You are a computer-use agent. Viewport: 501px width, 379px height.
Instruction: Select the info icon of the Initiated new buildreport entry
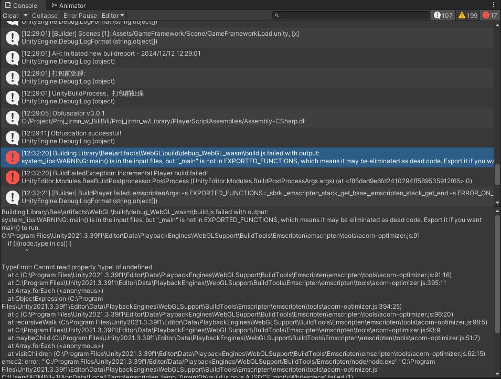pyautogui.click(x=13, y=58)
